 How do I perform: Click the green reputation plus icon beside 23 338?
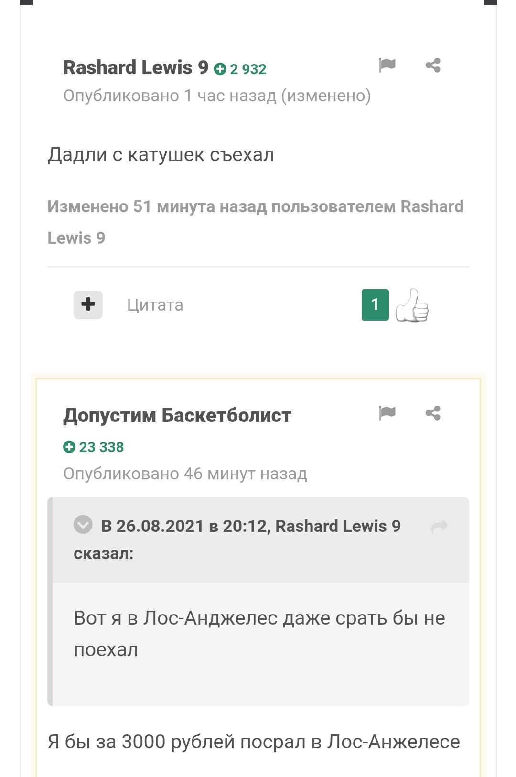69,447
